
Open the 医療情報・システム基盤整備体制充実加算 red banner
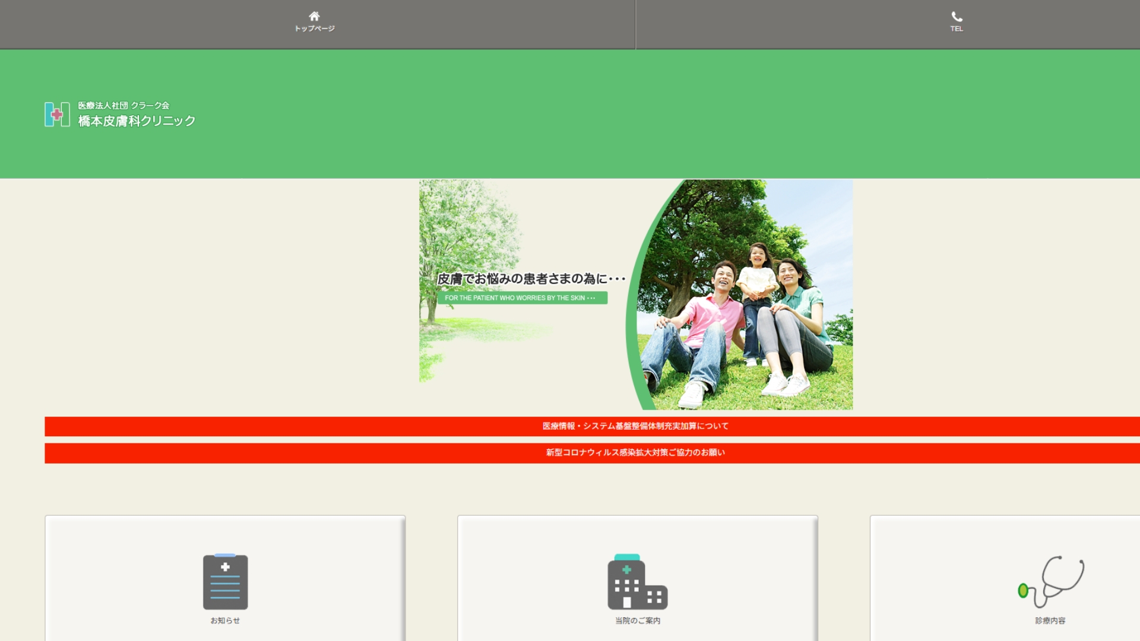pos(635,426)
